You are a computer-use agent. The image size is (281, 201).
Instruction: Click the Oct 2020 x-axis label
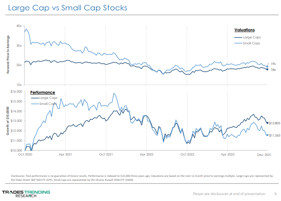pos(25,154)
